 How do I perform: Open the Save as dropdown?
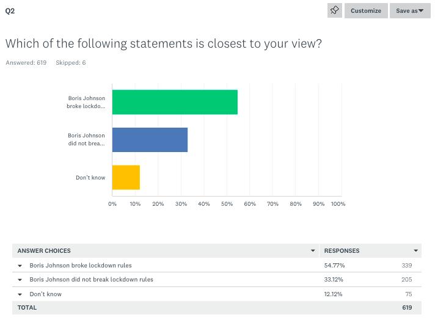409,10
